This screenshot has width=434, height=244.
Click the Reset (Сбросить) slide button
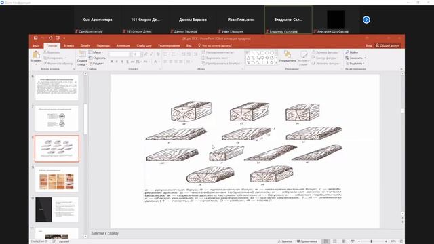(x=97, y=58)
